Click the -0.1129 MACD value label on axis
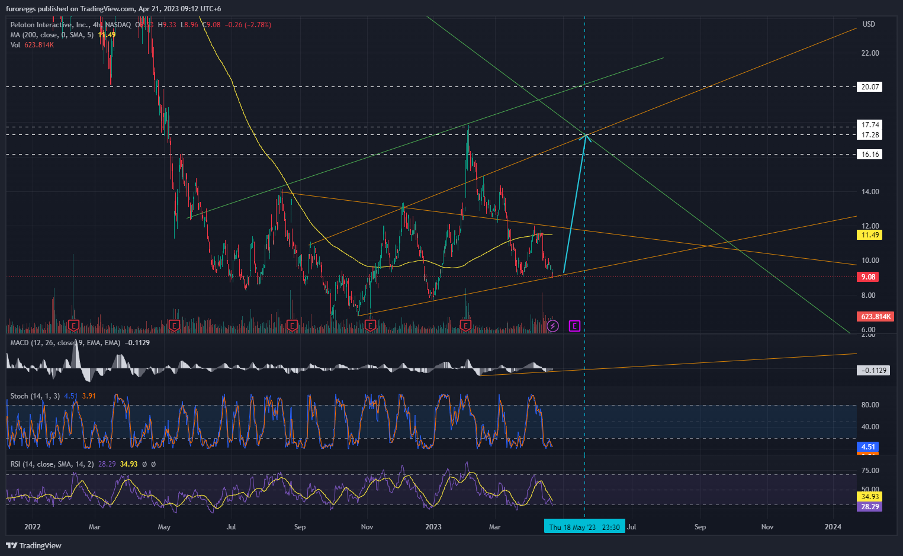Viewport: 903px width, 556px height. tap(873, 371)
